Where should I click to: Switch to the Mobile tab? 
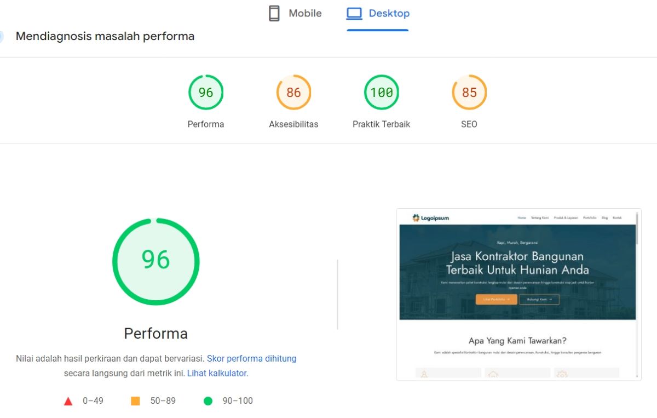click(296, 14)
